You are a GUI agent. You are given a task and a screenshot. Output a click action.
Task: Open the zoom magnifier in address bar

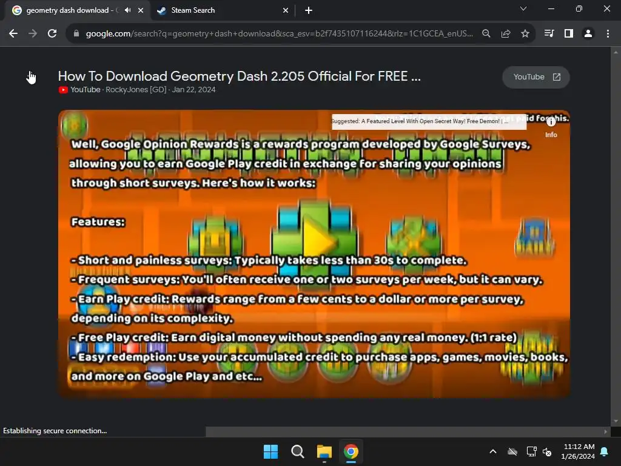click(486, 34)
